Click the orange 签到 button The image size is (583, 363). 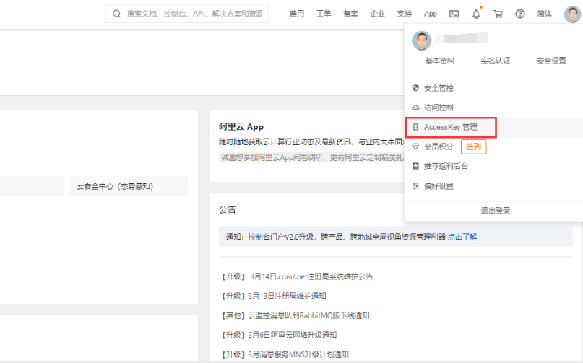[x=473, y=146]
